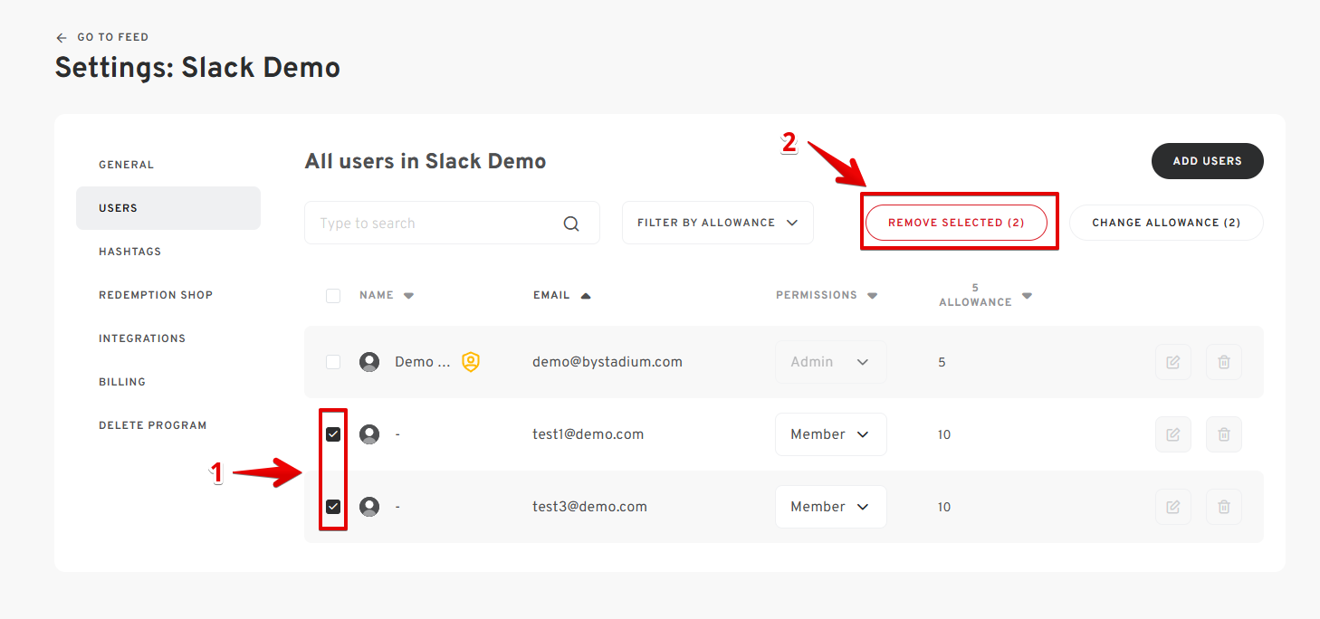
Task: Click the Email column header
Action: click(551, 295)
